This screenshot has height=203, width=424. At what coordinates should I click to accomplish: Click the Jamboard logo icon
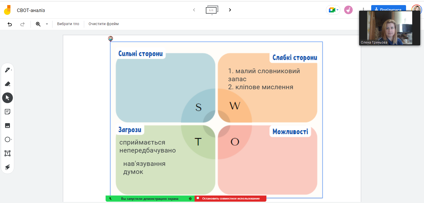(x=8, y=10)
